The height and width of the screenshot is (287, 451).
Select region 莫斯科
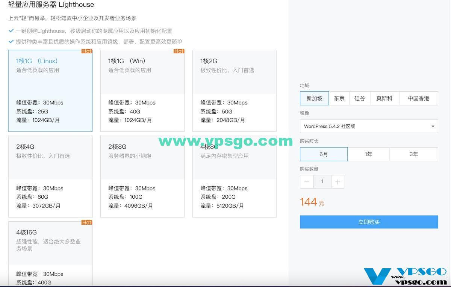tap(384, 98)
